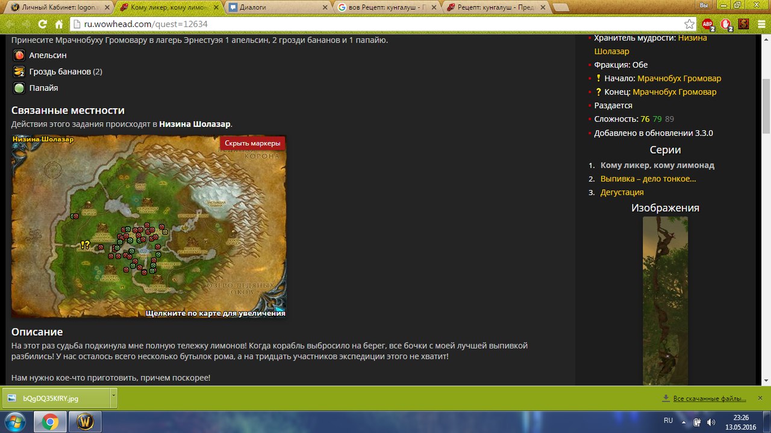Image resolution: width=771 pixels, height=433 pixels.
Task: Hide map markers with Скрыть маркеры button
Action: pos(252,143)
